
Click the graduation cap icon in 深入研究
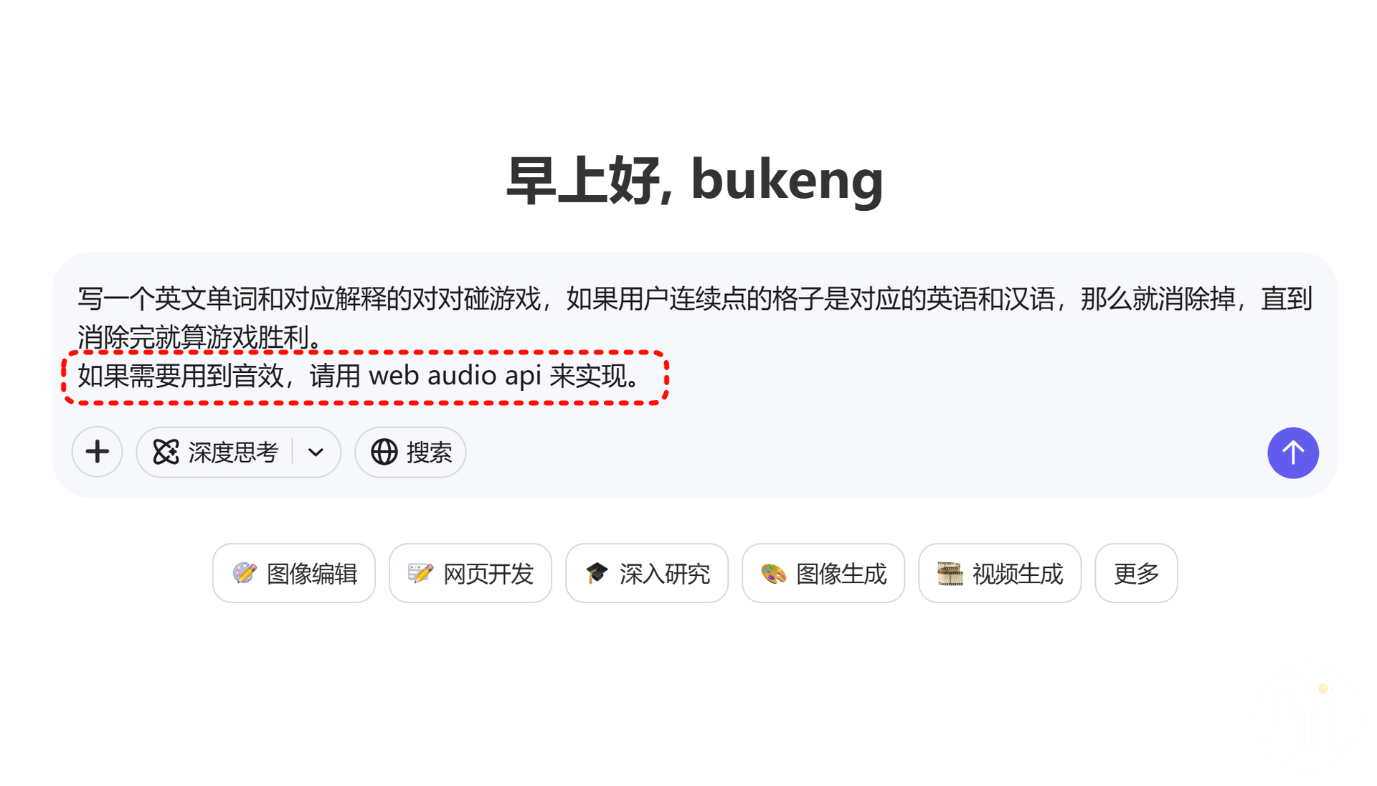597,574
